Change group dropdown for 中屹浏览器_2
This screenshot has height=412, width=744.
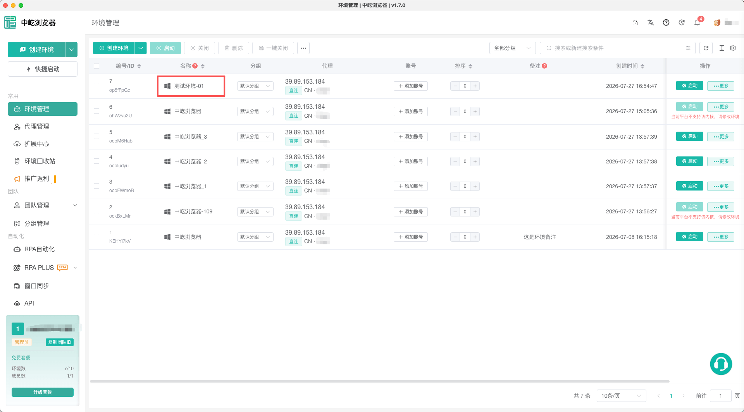255,161
